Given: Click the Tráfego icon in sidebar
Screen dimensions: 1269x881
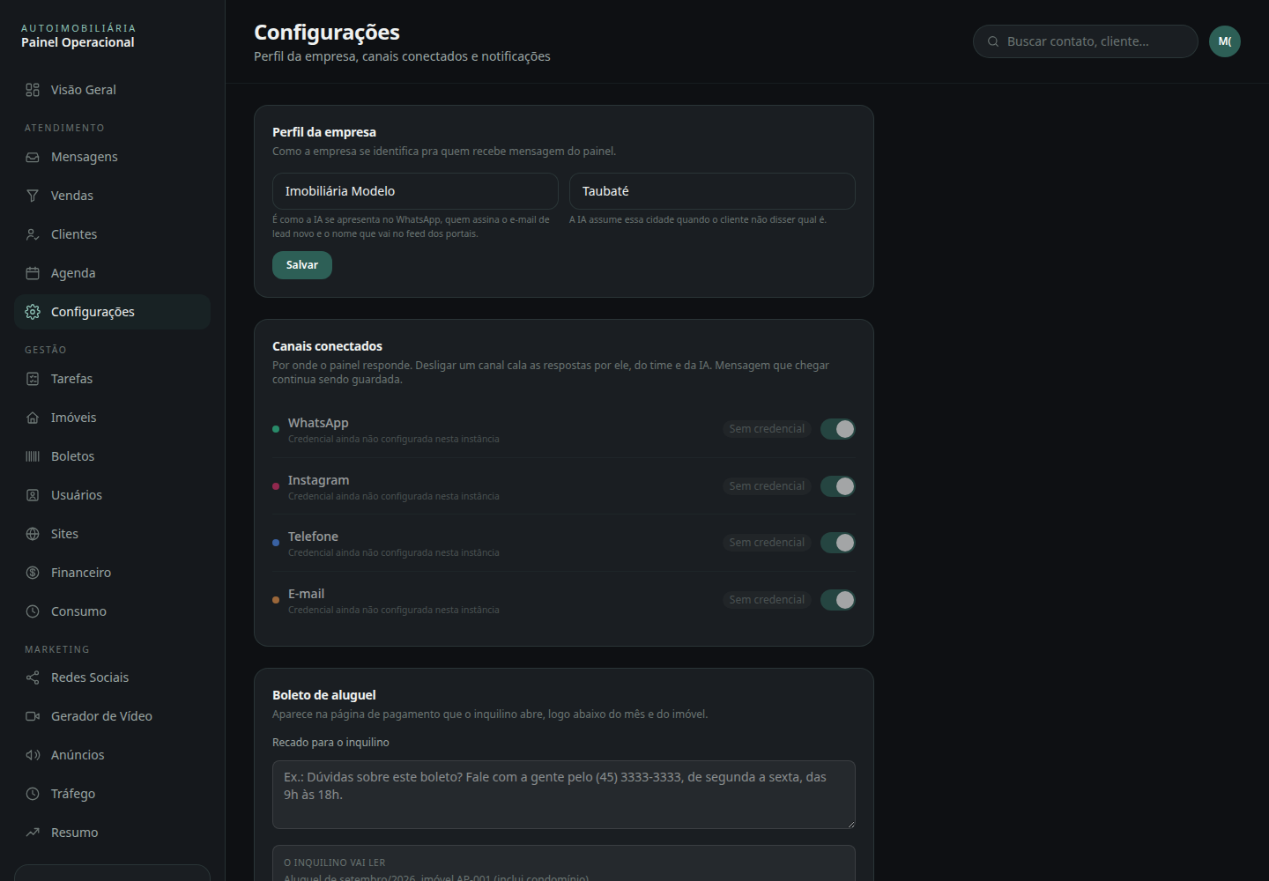Looking at the screenshot, I should (33, 794).
